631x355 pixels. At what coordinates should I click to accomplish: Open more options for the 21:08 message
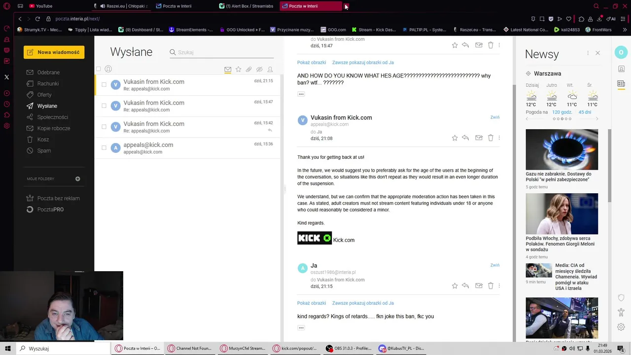(x=499, y=138)
